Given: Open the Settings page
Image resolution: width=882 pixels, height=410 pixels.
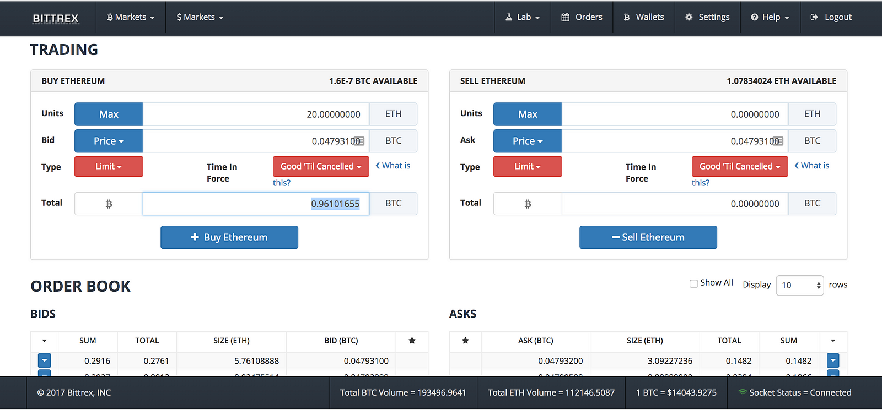Looking at the screenshot, I should click(x=707, y=17).
